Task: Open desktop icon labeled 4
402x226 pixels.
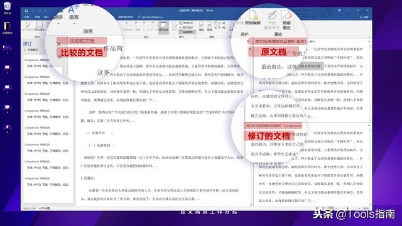Action: pyautogui.click(x=7, y=109)
